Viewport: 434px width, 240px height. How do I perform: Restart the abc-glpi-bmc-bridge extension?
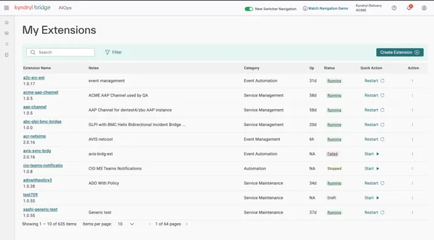(x=374, y=125)
